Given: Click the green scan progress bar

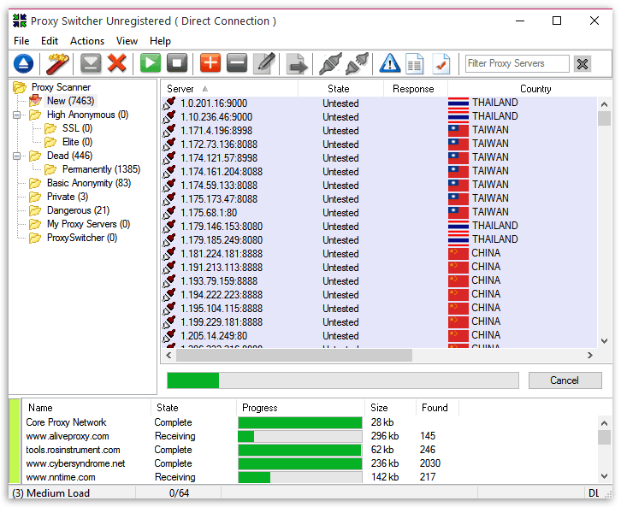Looking at the screenshot, I should (342, 380).
